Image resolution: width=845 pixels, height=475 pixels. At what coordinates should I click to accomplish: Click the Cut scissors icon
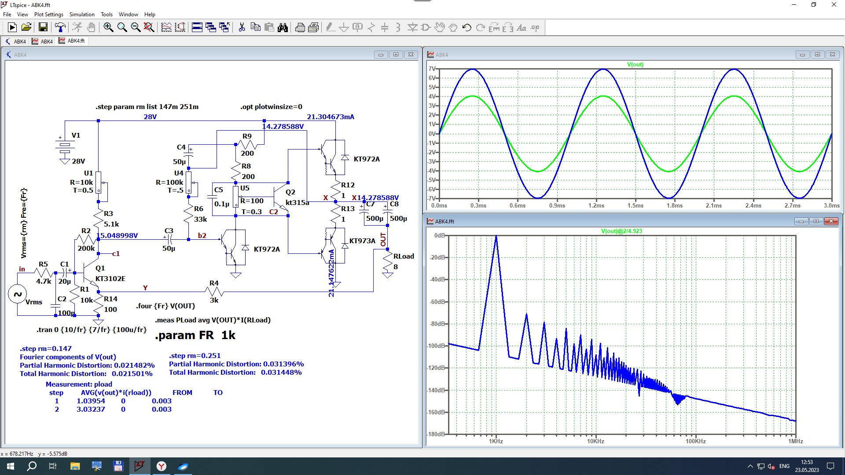(x=242, y=28)
